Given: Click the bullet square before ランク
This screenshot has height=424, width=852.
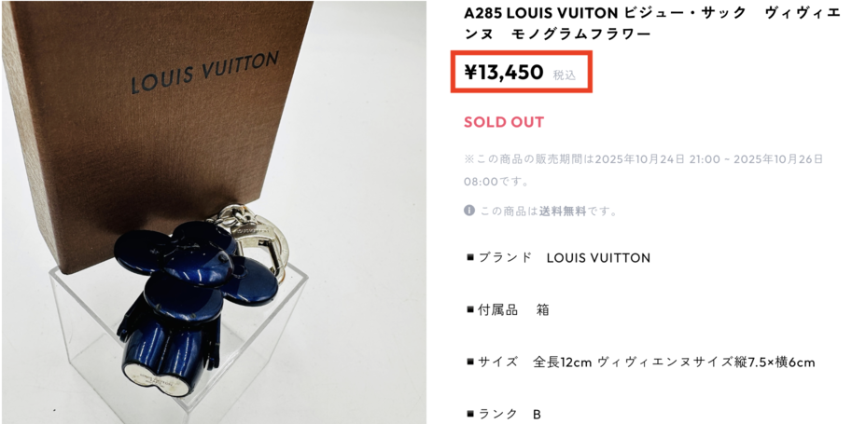Looking at the screenshot, I should point(470,415).
